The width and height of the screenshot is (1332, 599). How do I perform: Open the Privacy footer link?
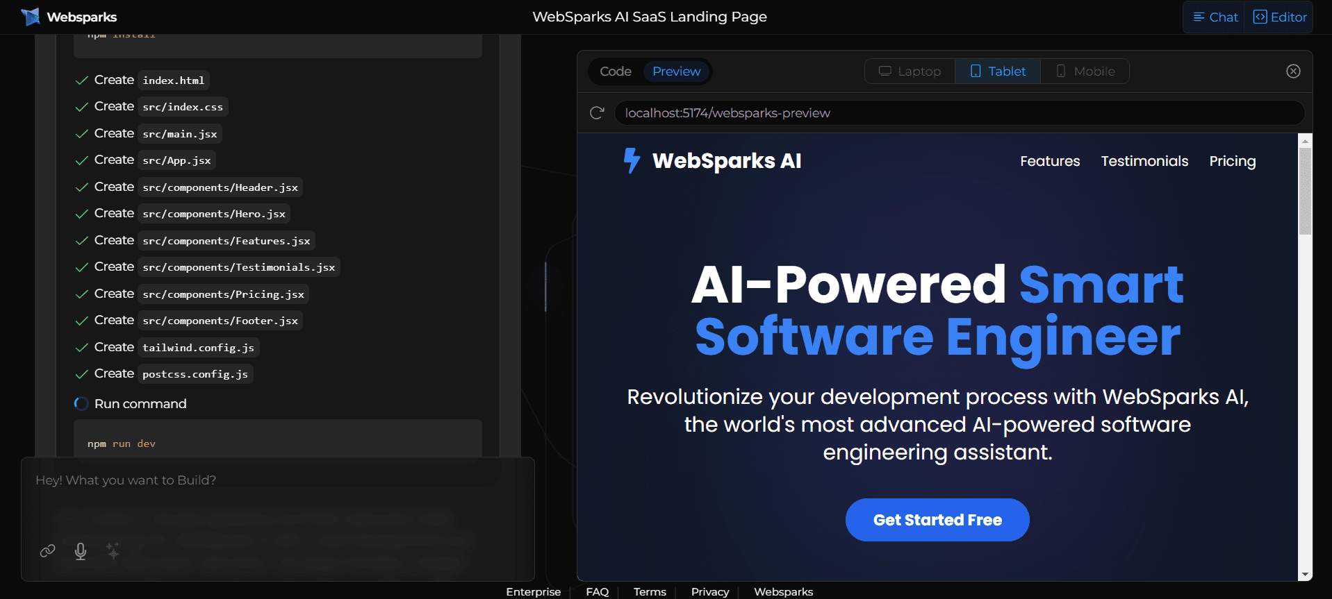tap(710, 592)
